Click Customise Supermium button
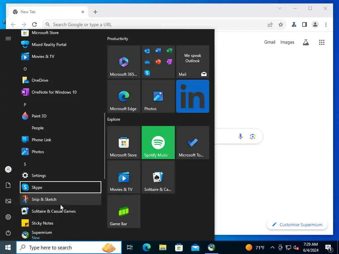Viewport: 339px width, 254px height. (x=297, y=225)
